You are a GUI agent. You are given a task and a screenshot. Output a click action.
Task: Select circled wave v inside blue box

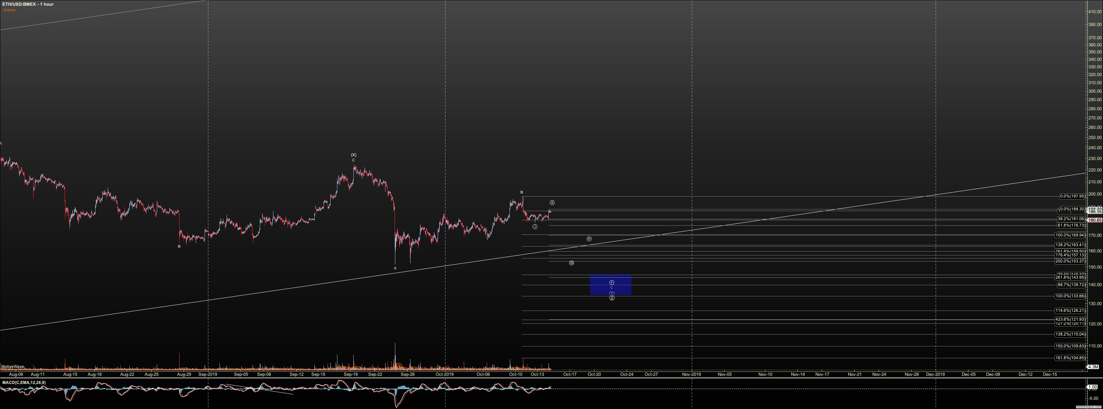pos(612,282)
